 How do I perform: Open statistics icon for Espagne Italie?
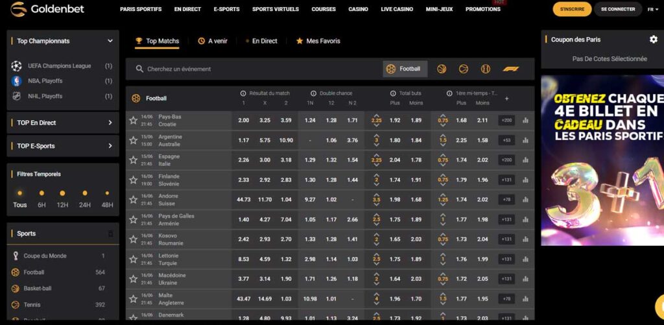[x=525, y=160]
